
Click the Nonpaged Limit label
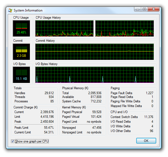(x=72, y=132)
